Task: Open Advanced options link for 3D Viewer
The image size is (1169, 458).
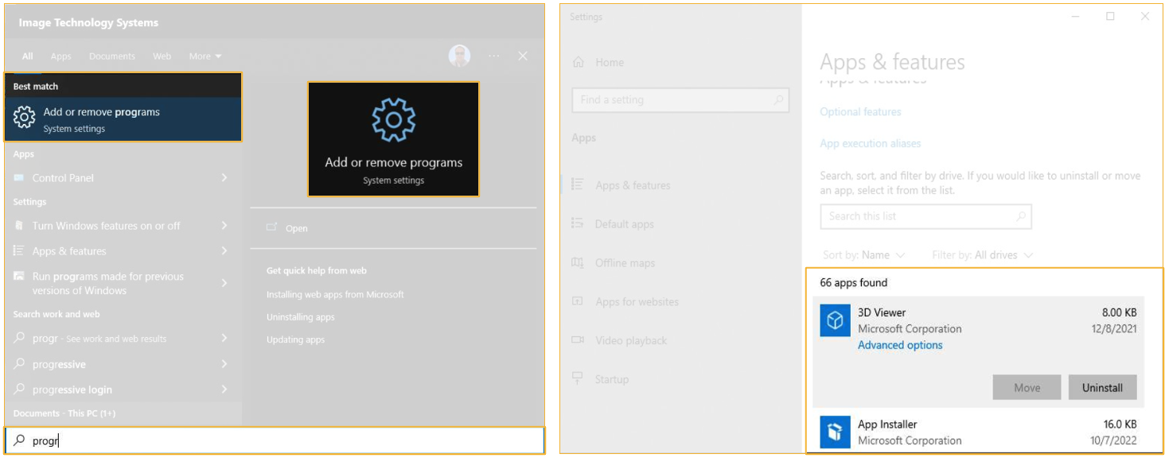Action: [x=900, y=345]
